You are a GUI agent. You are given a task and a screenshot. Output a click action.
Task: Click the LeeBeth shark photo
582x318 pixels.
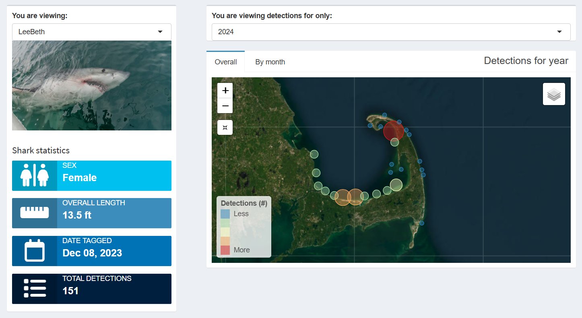click(92, 85)
